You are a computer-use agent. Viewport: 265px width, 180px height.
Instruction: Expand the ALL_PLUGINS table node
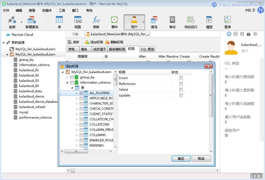click(x=77, y=93)
